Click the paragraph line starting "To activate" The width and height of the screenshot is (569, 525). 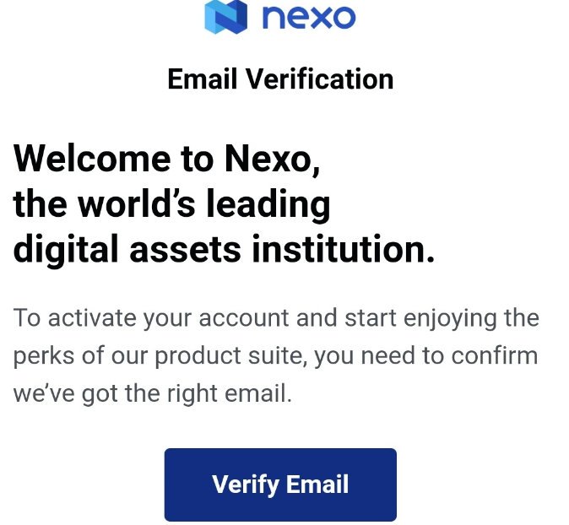[276, 318]
